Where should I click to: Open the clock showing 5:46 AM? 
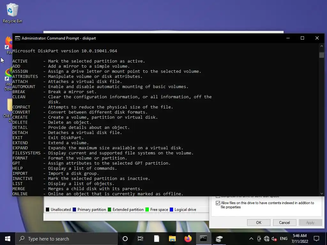pyautogui.click(x=300, y=239)
